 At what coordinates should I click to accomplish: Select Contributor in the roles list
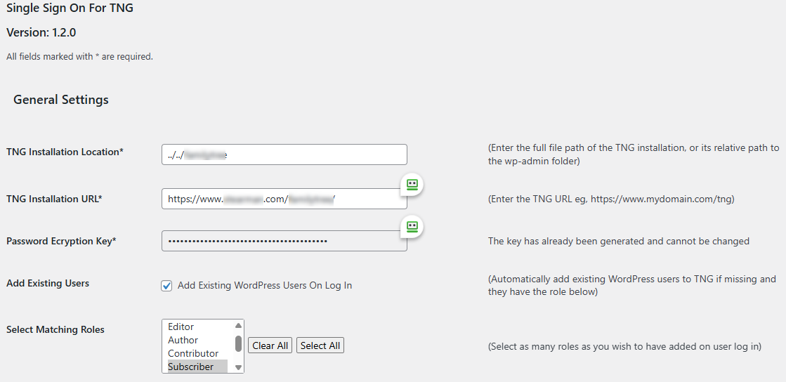tap(197, 353)
